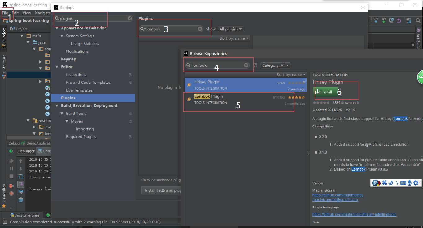Collapse the main folder in Project tree
Screen dimensions: 423x228
(22, 36)
